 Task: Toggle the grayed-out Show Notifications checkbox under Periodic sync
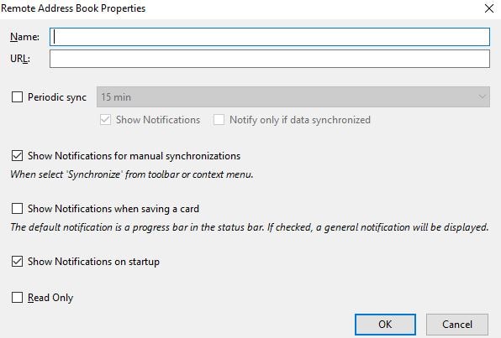point(105,120)
